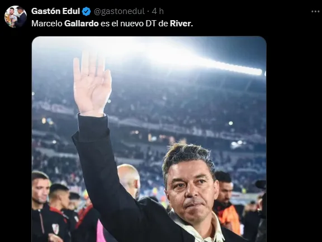Viewport: 322px width, 242px height.
Task: Click the black sleeve of raised arm
Action: pos(109,175)
